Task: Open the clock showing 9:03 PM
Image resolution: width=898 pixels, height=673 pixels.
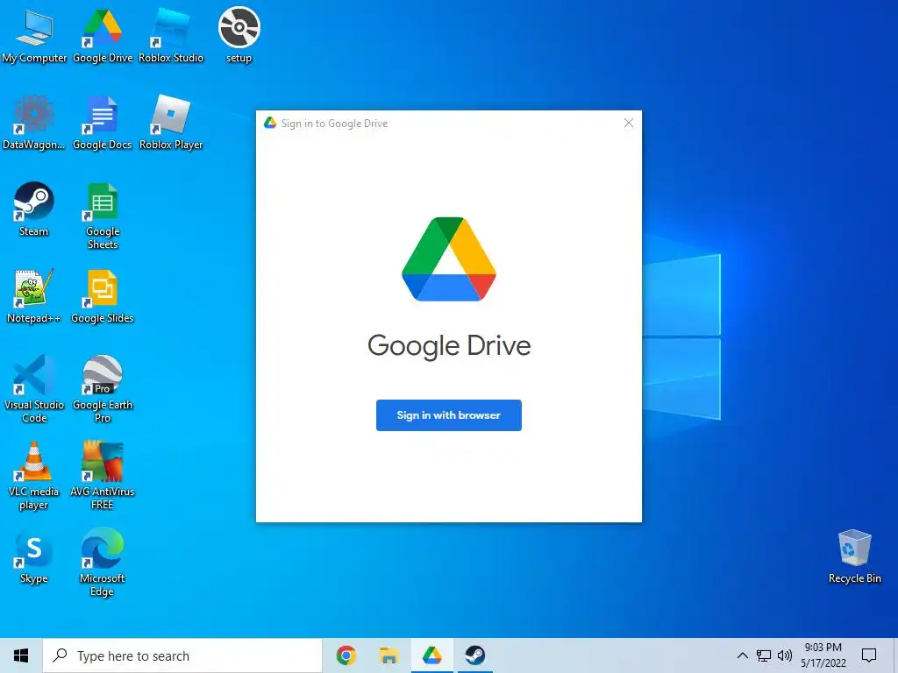Action: [x=823, y=655]
